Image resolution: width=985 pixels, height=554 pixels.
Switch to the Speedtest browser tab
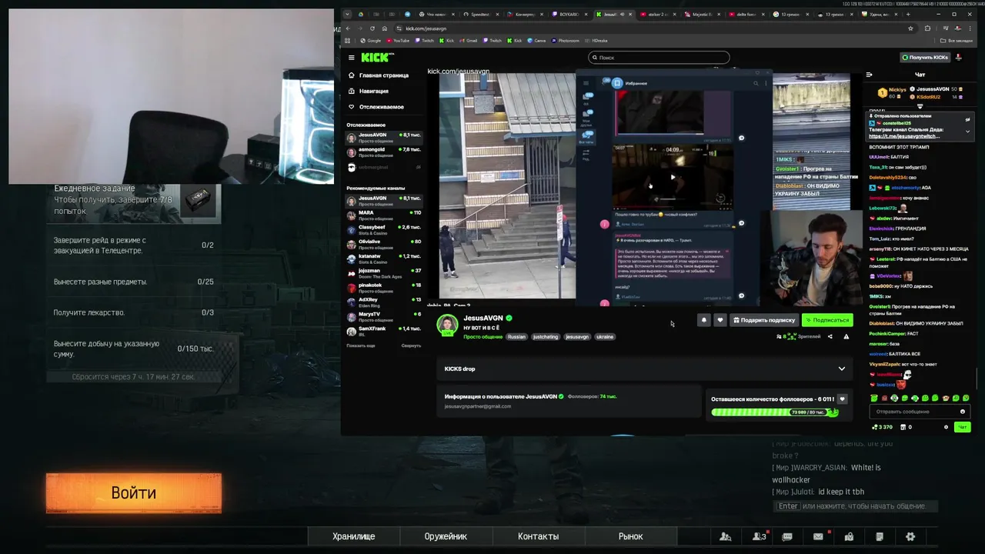482,14
